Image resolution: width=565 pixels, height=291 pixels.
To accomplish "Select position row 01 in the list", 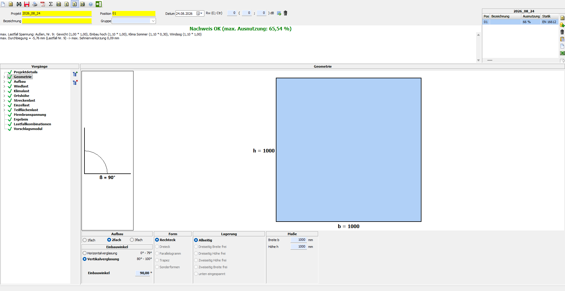I will click(x=520, y=22).
